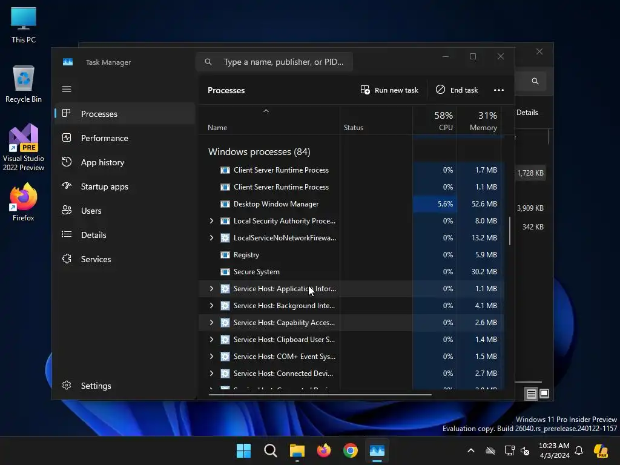Select the Processes page in the sidebar
This screenshot has width=620, height=465.
pyautogui.click(x=125, y=114)
